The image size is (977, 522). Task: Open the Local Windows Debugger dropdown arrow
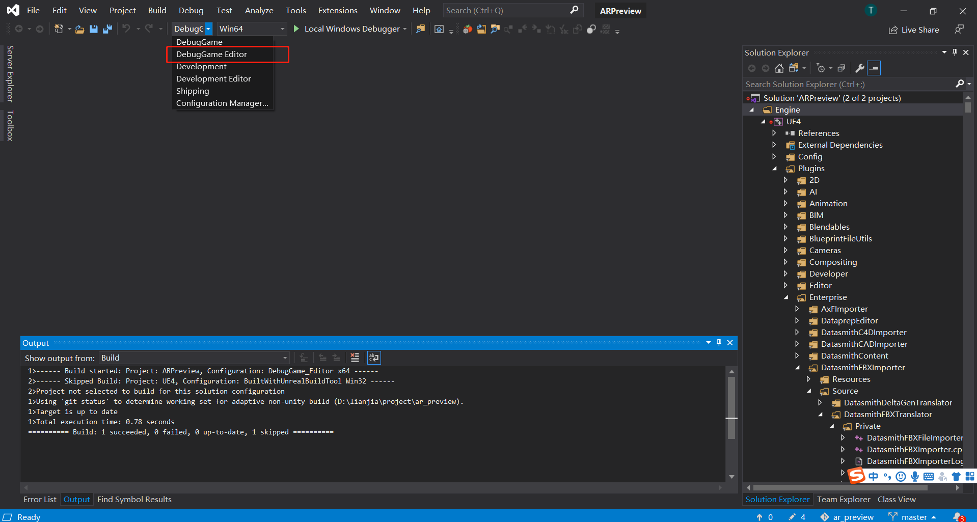(x=405, y=29)
